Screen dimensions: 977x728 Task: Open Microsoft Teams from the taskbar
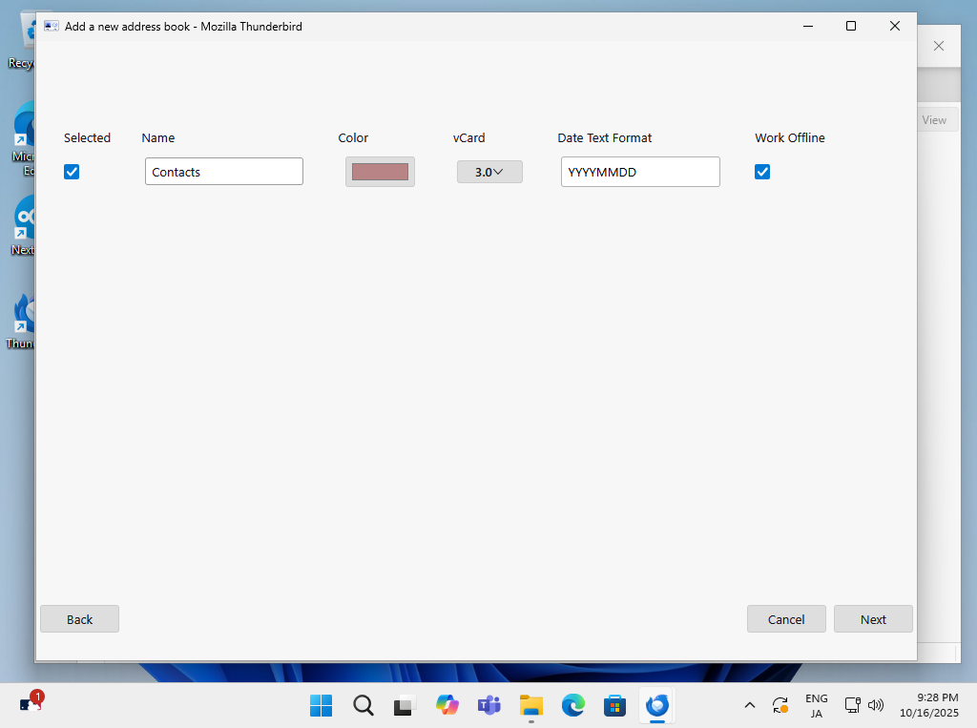click(489, 705)
